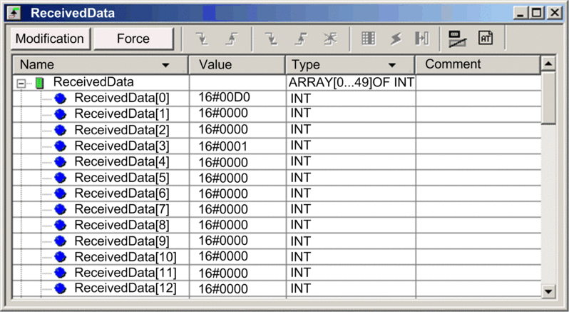Open the Name column dropdown arrow

click(x=166, y=65)
